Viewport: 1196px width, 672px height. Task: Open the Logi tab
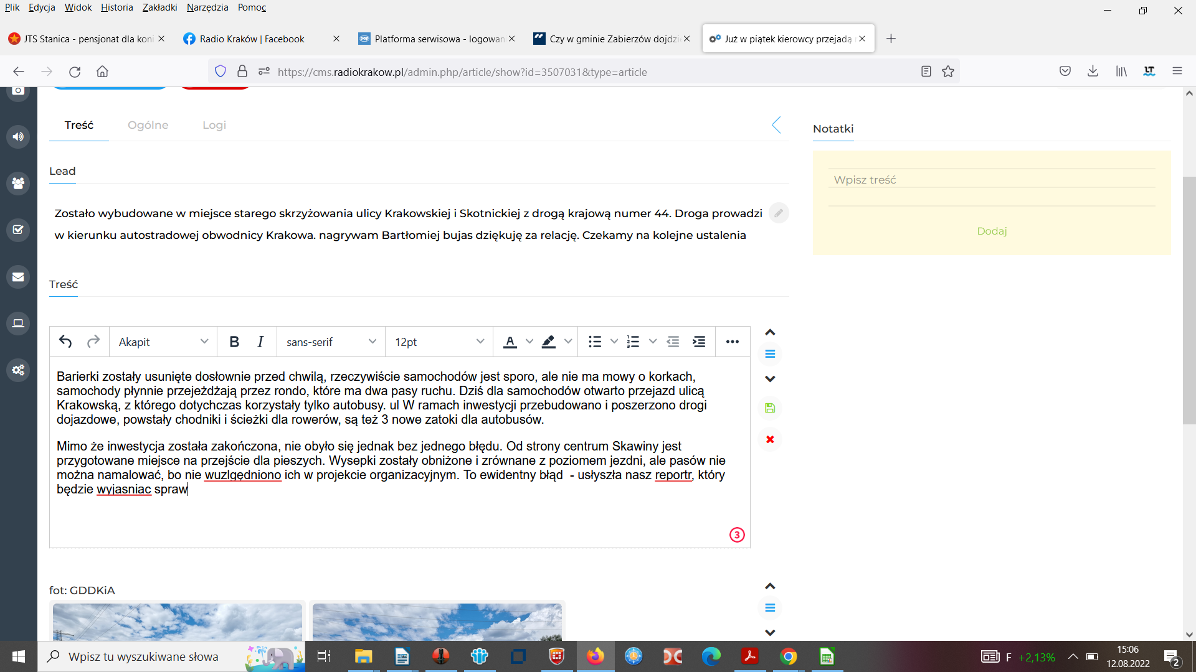click(x=214, y=125)
